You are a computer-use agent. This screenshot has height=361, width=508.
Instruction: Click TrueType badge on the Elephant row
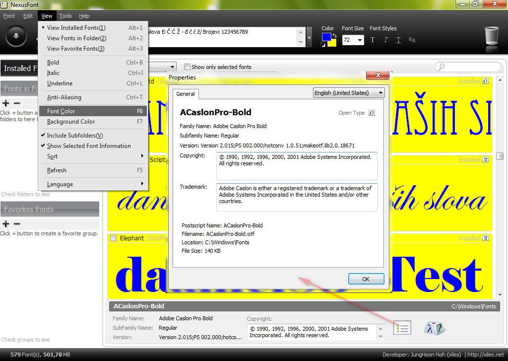[x=485, y=238]
